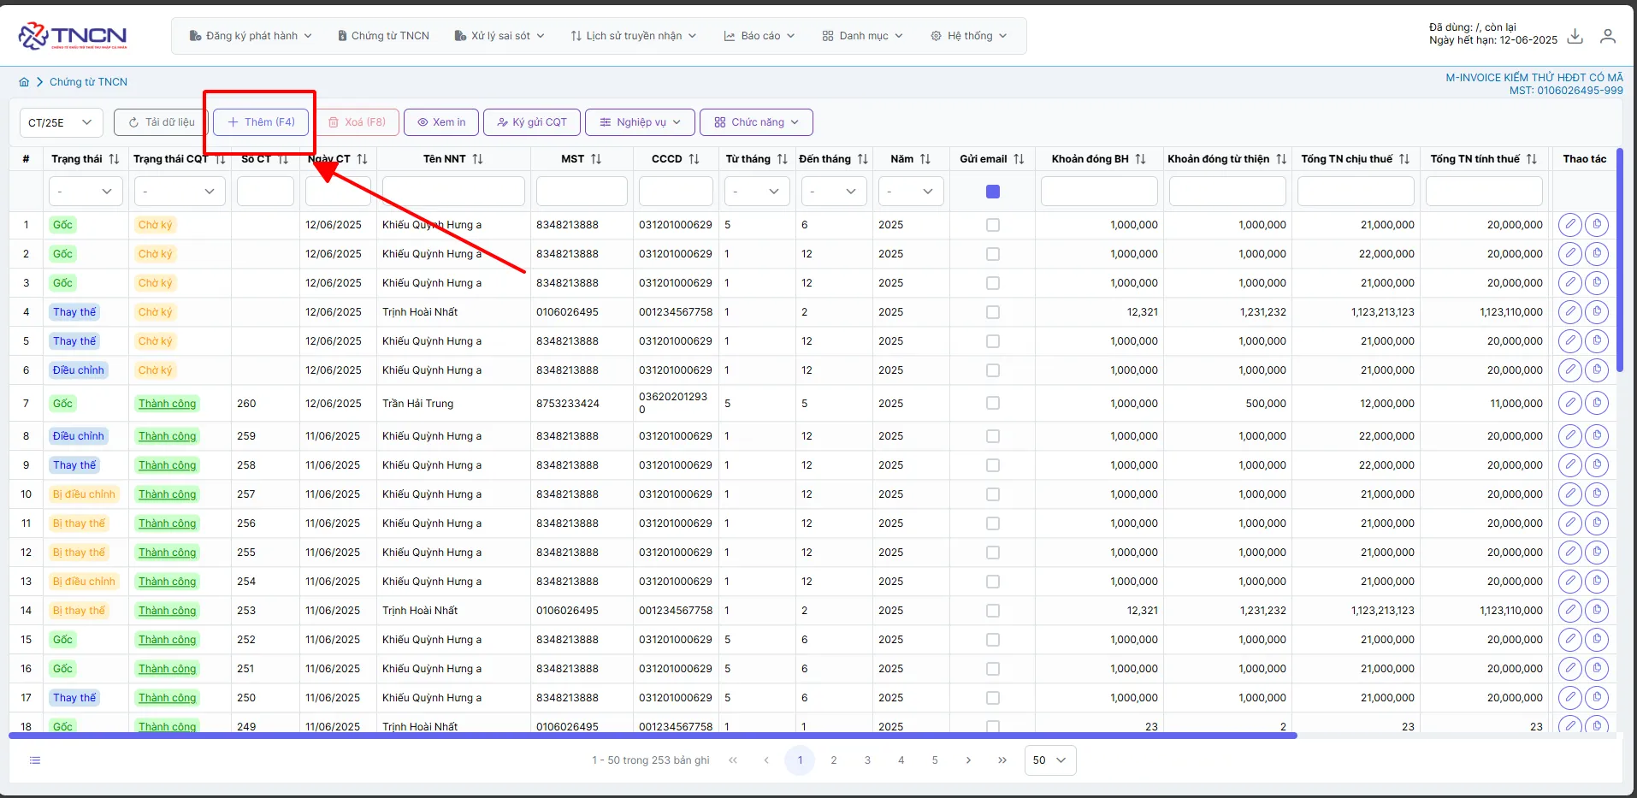Click the home icon in breadcrumb
Viewport: 1637px width, 798px height.
click(x=24, y=82)
